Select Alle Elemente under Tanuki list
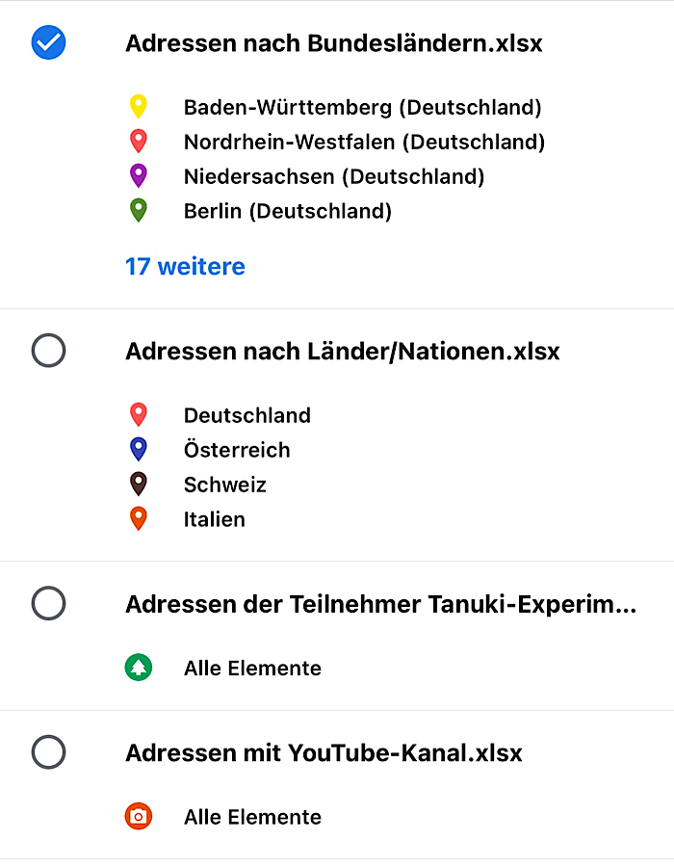Image resolution: width=674 pixels, height=867 pixels. [252, 669]
